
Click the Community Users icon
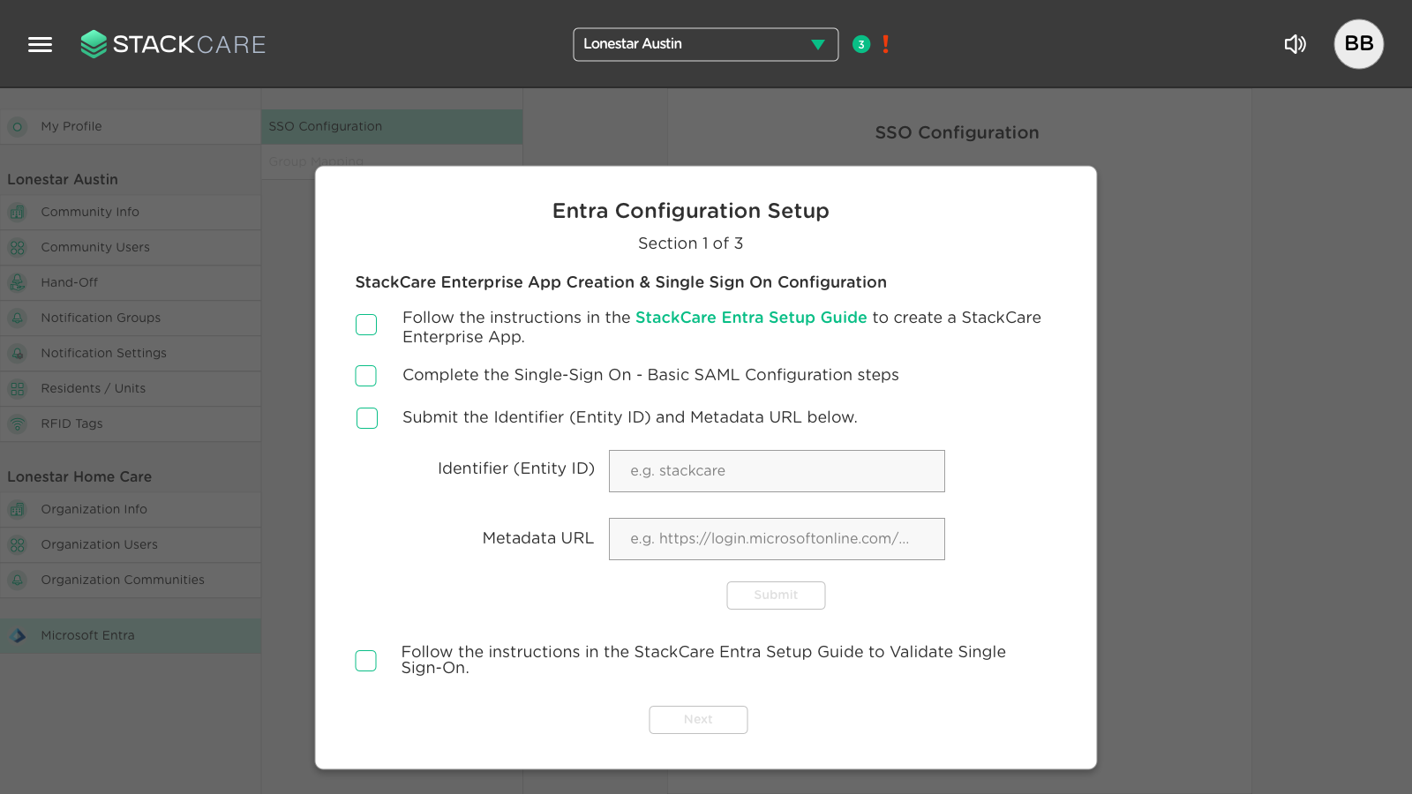click(18, 248)
